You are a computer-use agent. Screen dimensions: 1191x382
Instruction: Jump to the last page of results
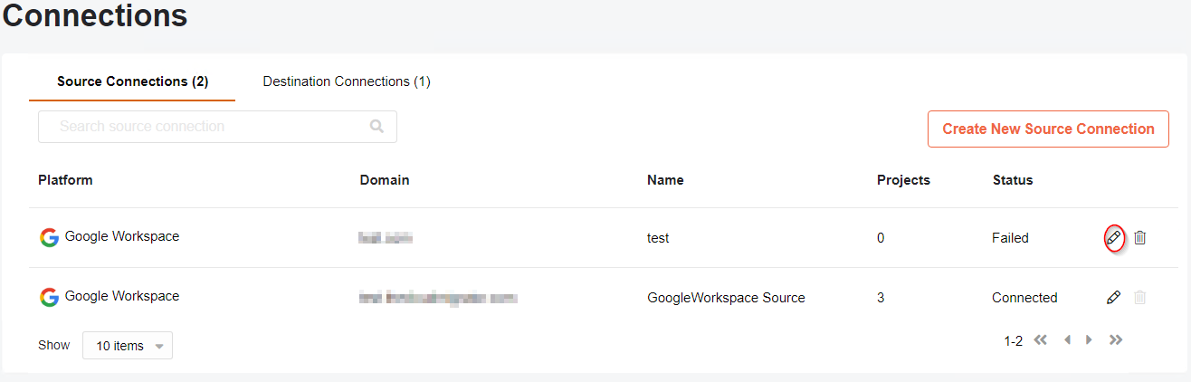click(x=1116, y=340)
